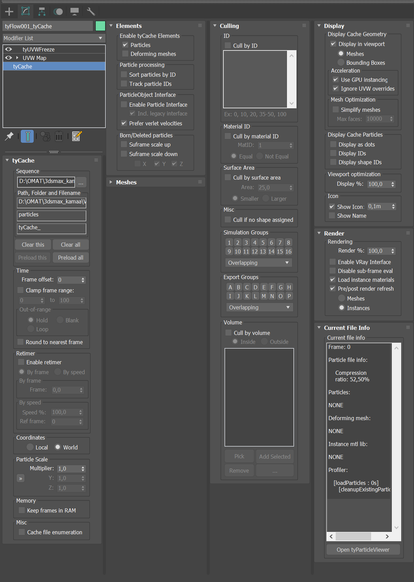Toggle export group K button

pos(247,296)
